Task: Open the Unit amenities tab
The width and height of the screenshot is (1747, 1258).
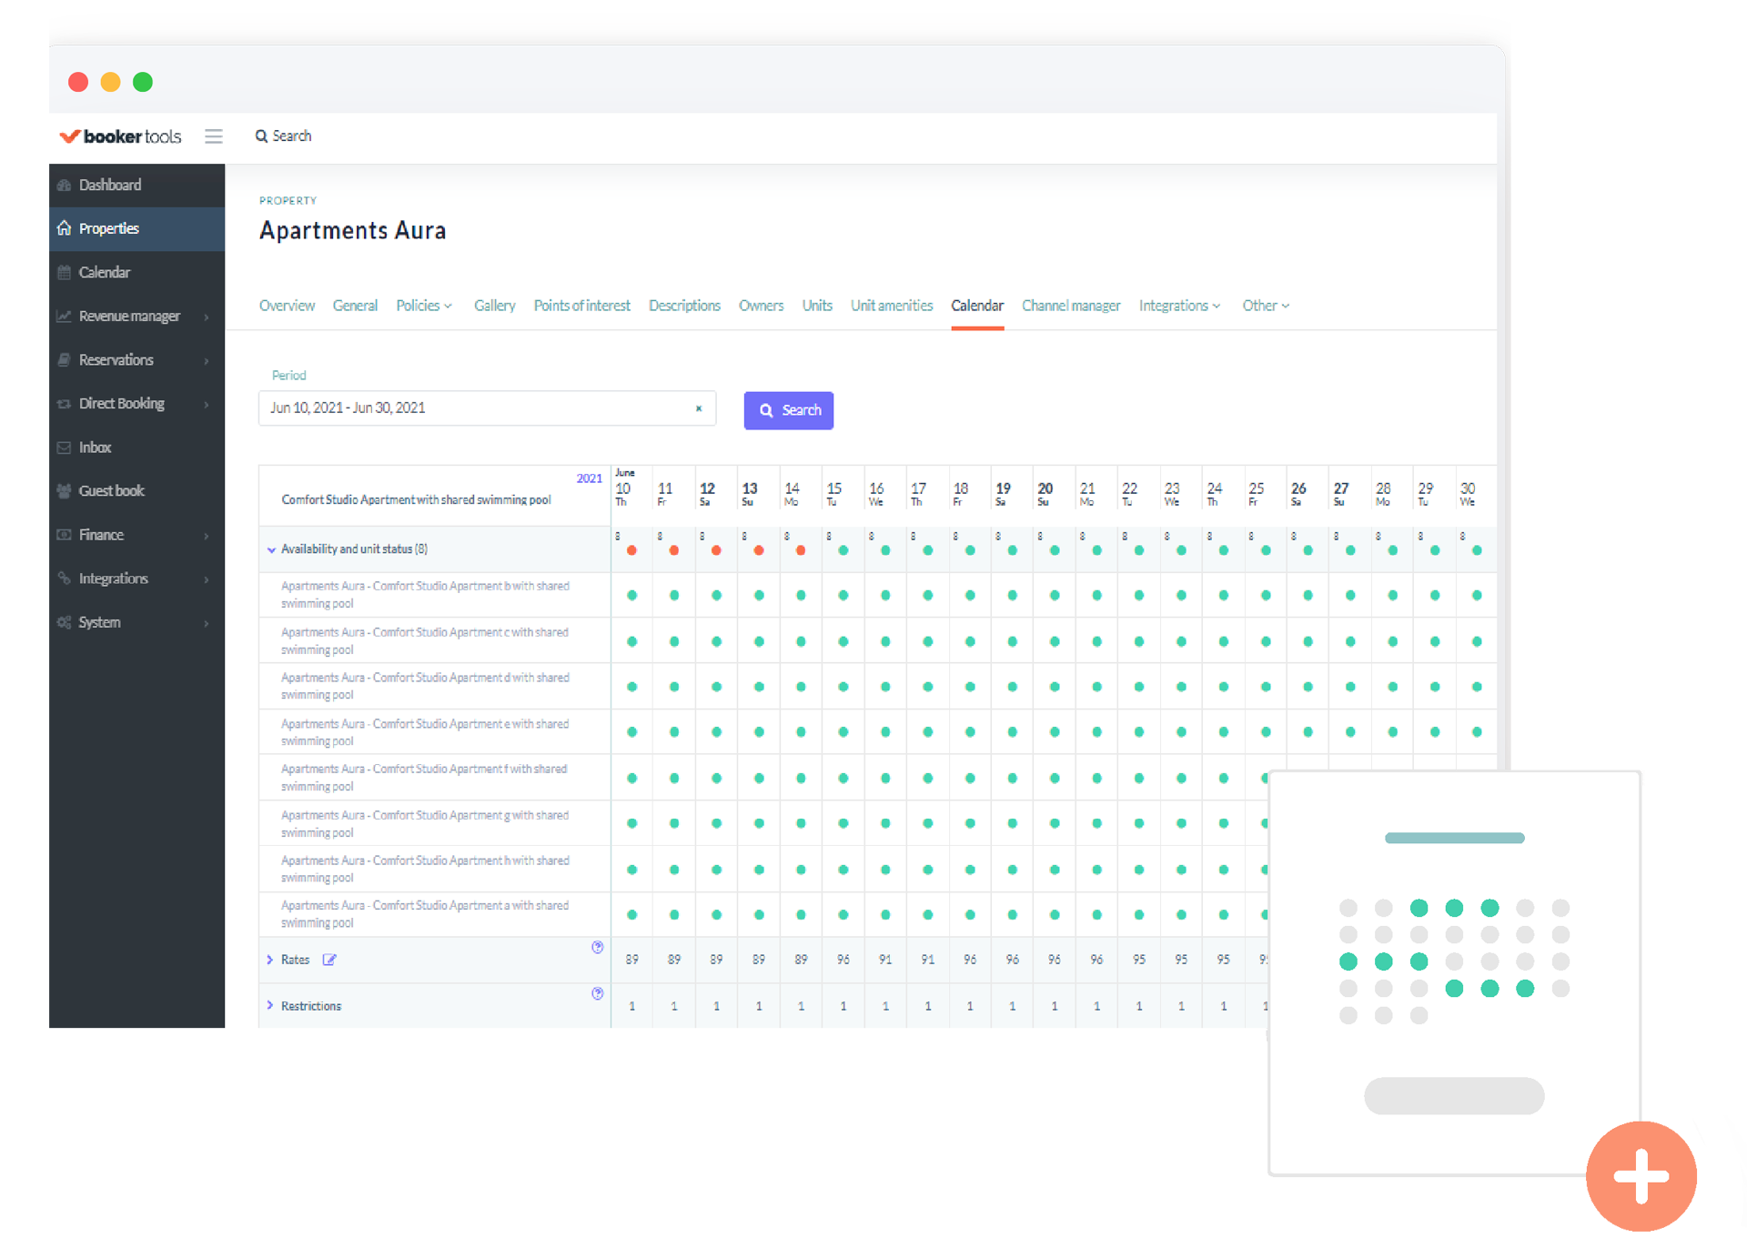Action: click(891, 305)
